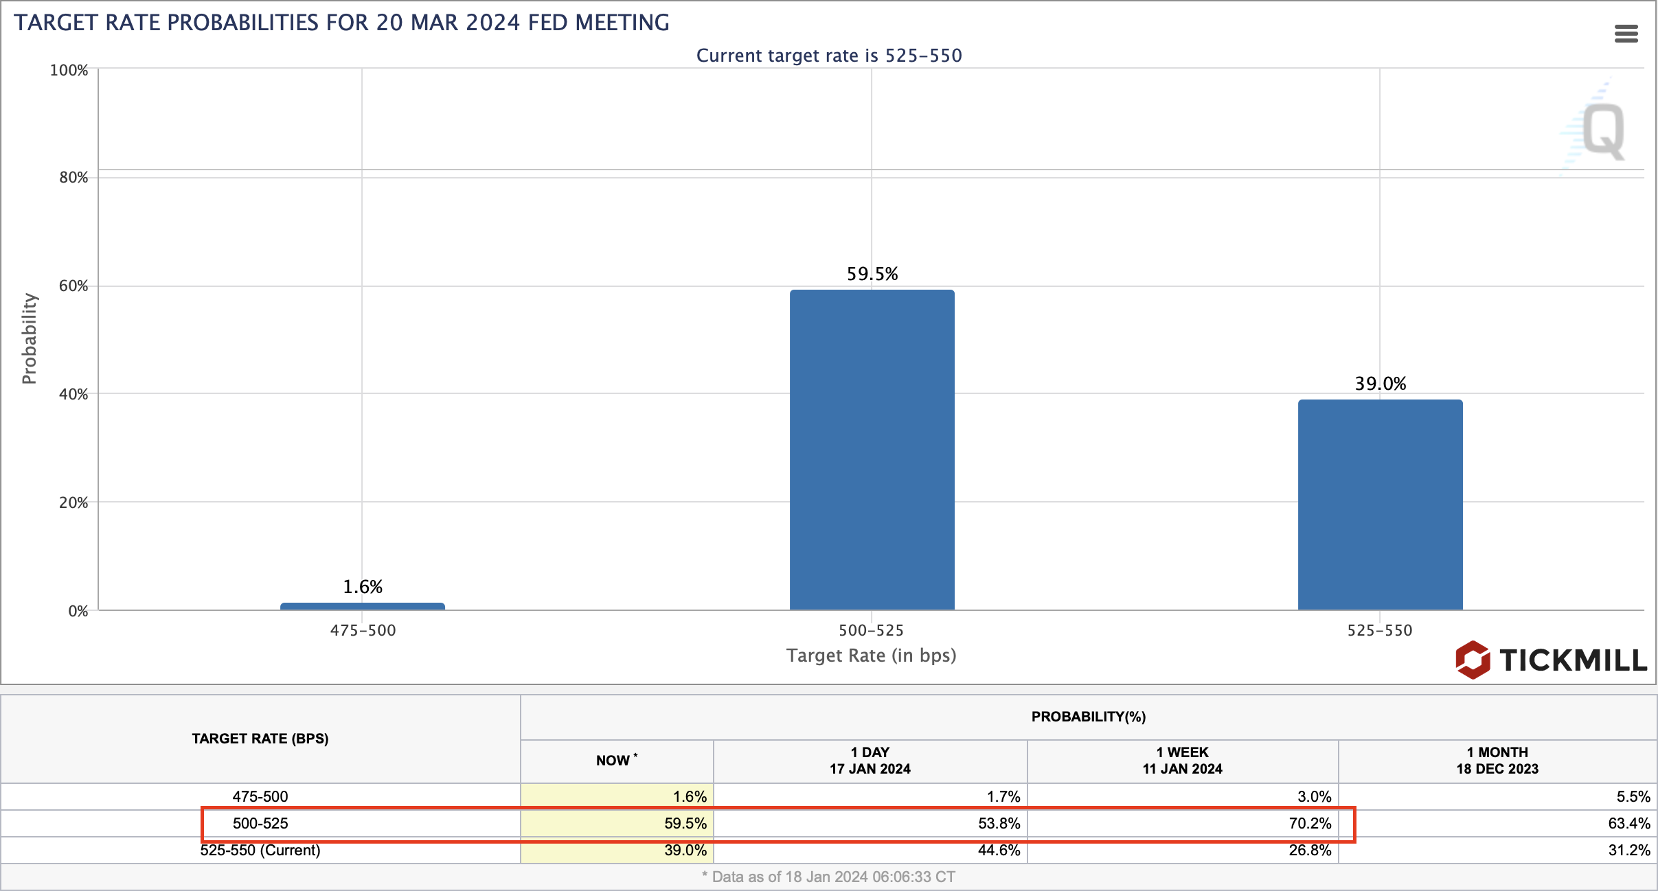Click the 59.5% label above the bar
The height and width of the screenshot is (891, 1658).
pos(872,274)
